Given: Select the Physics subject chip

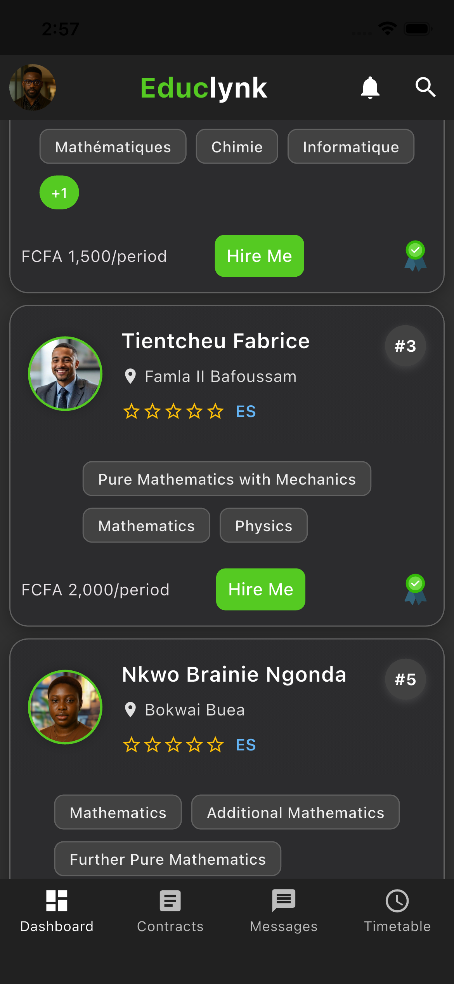Looking at the screenshot, I should click(x=263, y=525).
